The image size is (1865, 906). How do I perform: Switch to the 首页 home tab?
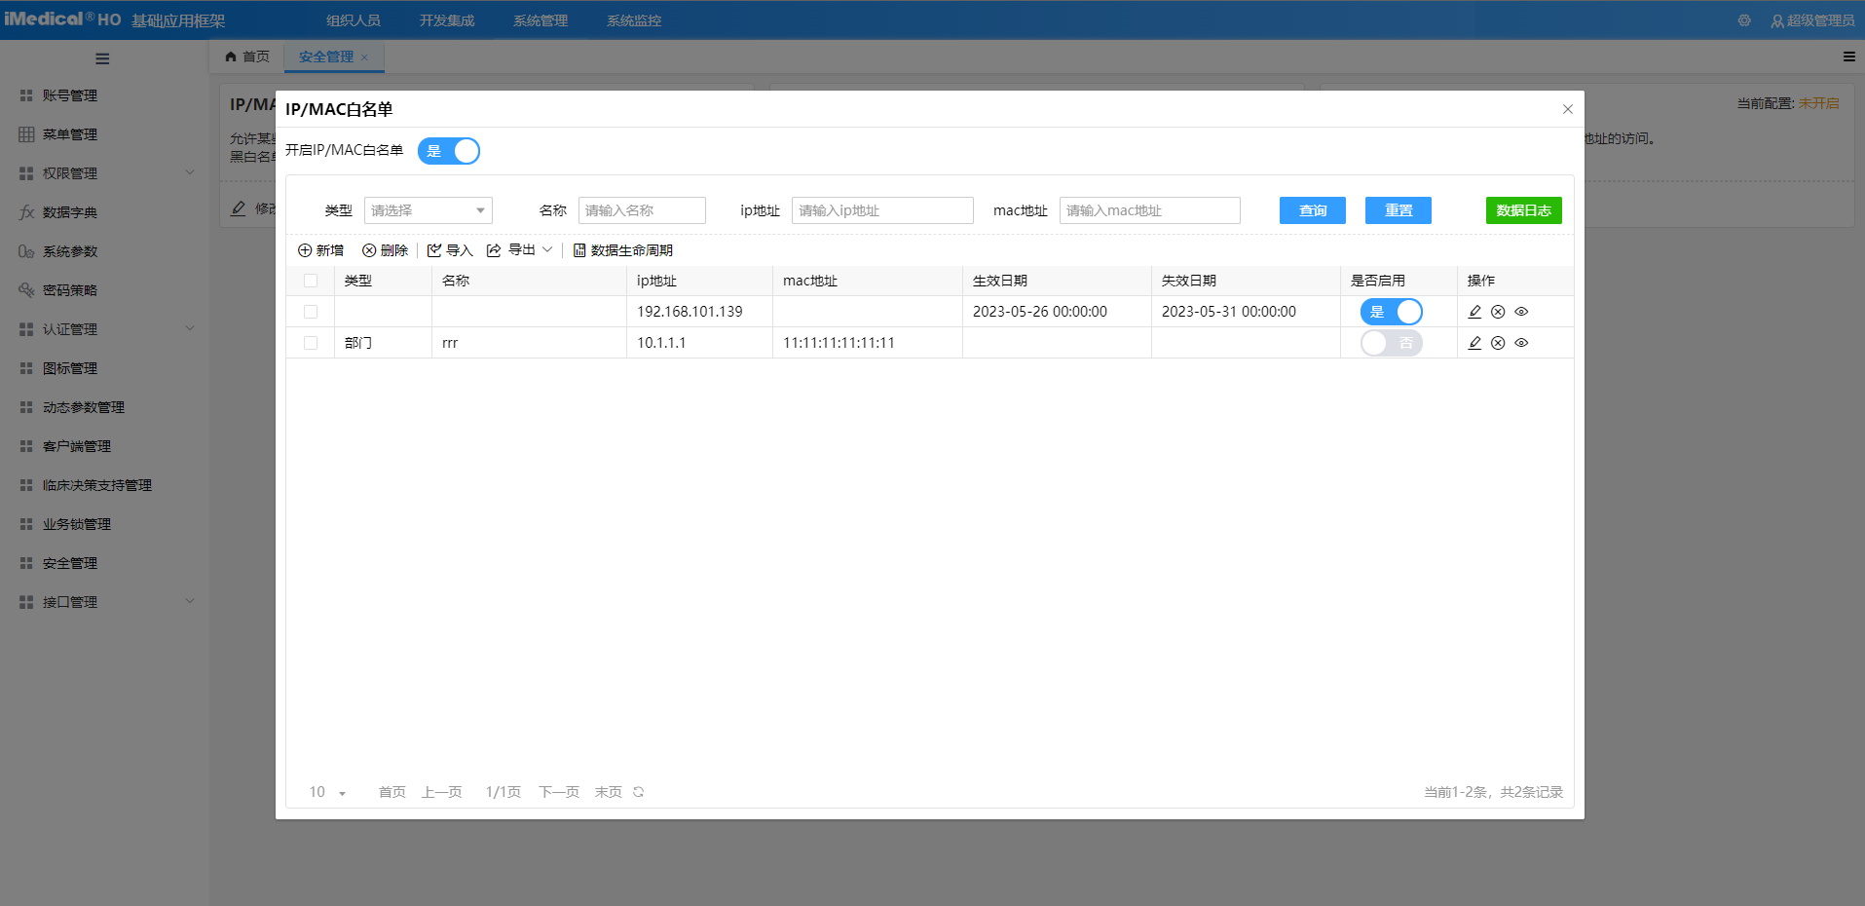click(247, 57)
